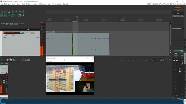Toggle the transport Repeat button
Viewport: 186px width, 104px height.
point(14,60)
